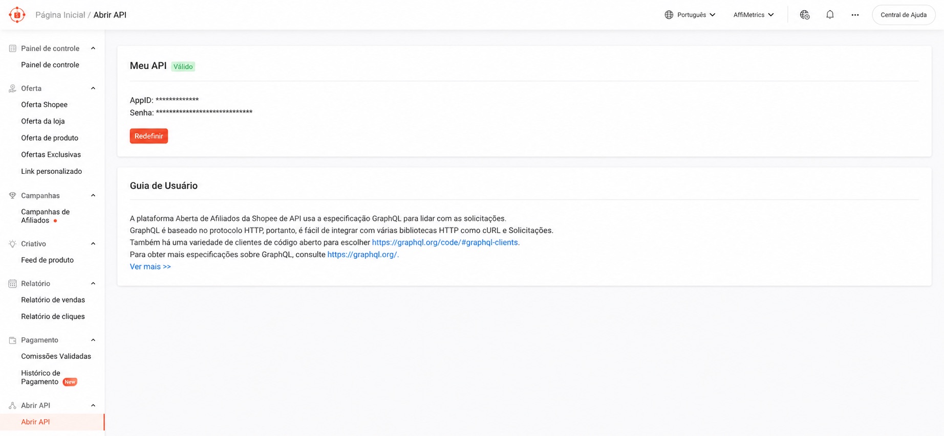Open the https://graphql.org/ link
Viewport: 944px width, 436px height.
pos(362,255)
